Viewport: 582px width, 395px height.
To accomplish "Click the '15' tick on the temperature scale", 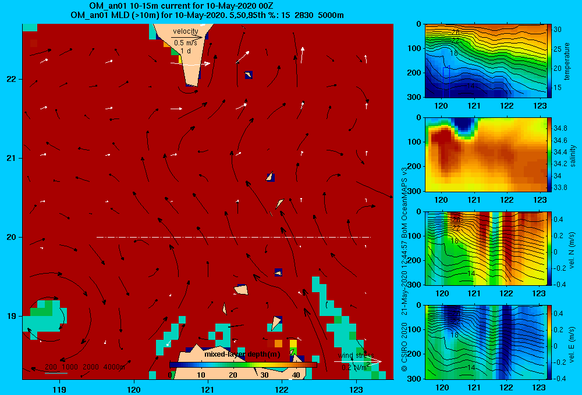I will click(558, 88).
